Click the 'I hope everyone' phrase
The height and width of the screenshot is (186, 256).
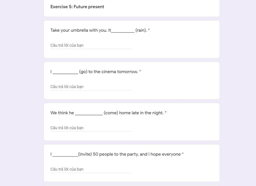coord(164,154)
